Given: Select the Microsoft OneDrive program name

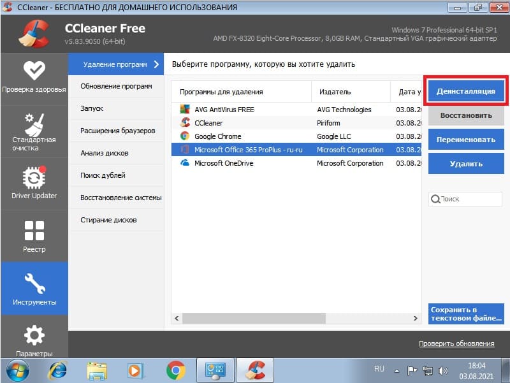Looking at the screenshot, I should pyautogui.click(x=224, y=163).
